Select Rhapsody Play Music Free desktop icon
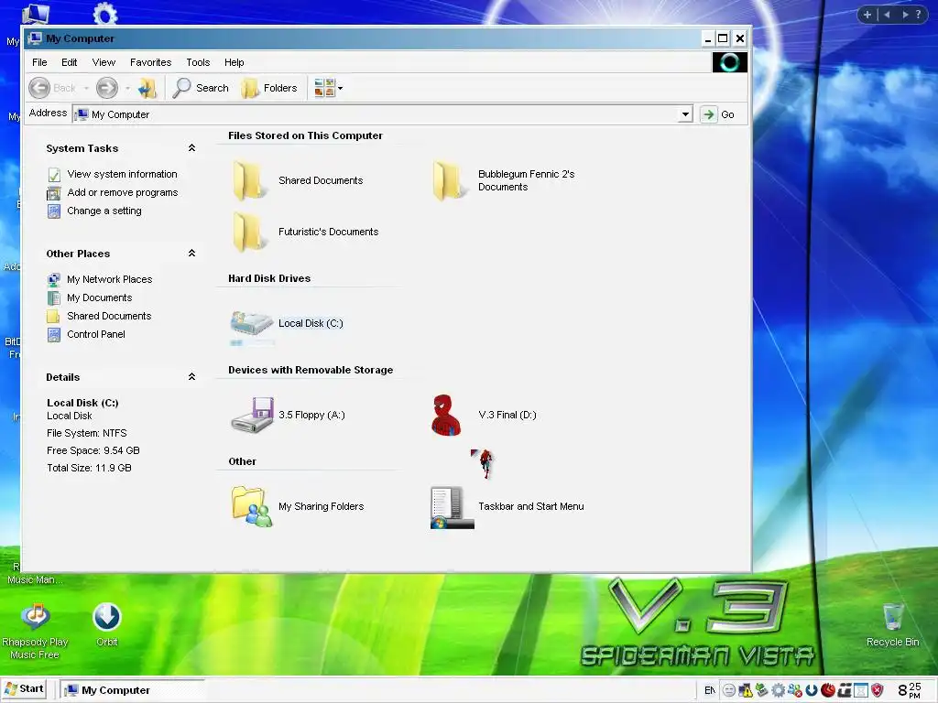938x703 pixels. pyautogui.click(x=35, y=631)
